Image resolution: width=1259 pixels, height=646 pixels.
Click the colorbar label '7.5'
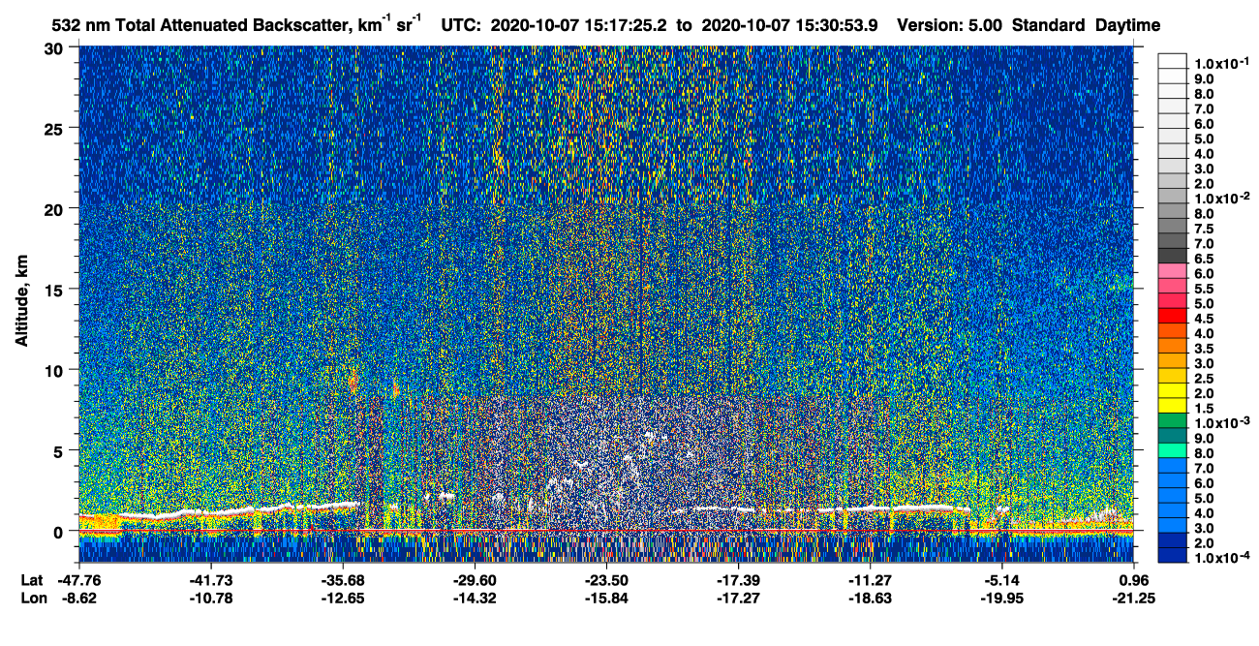pos(1204,229)
